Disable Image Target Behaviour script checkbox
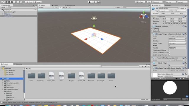The width and height of the screenshot is (189, 106). pos(156,34)
